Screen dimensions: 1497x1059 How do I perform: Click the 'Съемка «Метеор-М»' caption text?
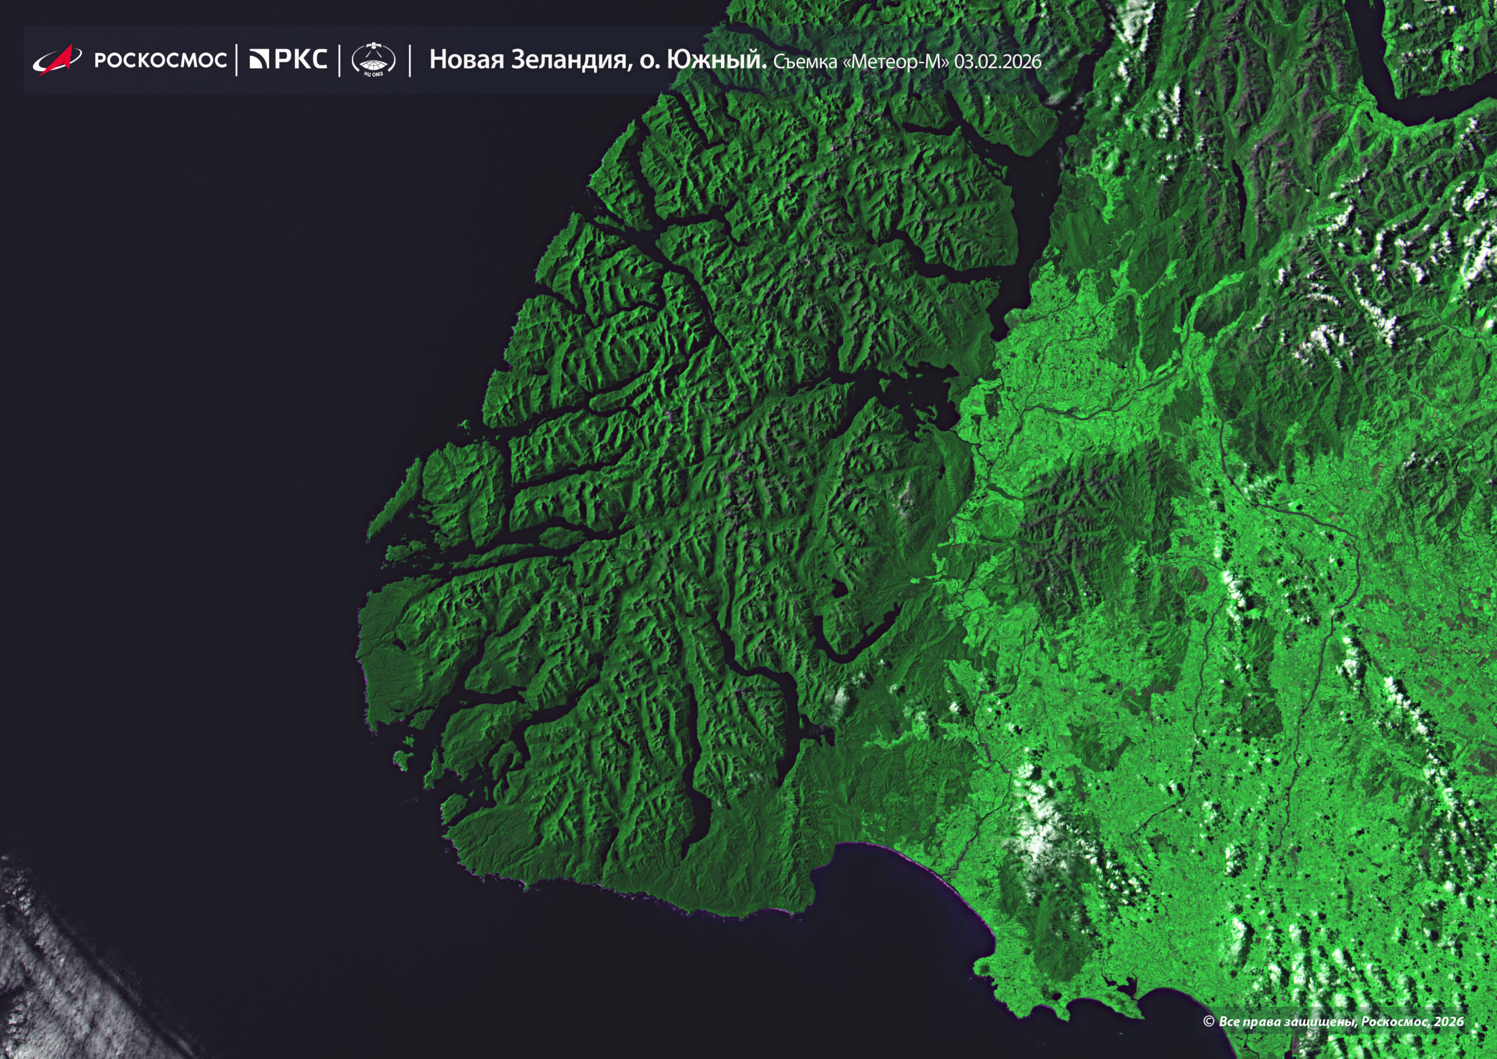click(x=861, y=62)
